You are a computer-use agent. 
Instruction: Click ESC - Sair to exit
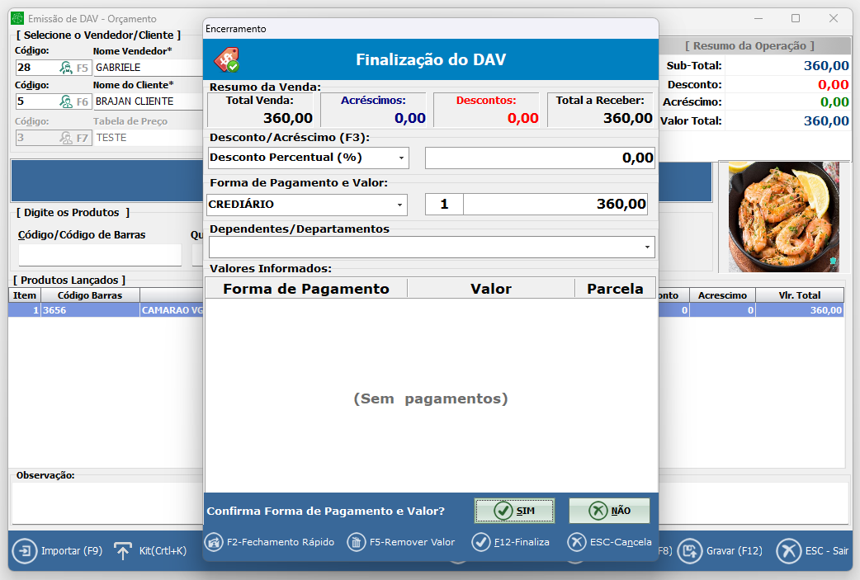coord(789,551)
